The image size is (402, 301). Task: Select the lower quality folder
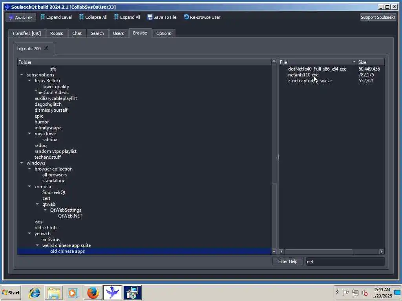[x=56, y=87]
